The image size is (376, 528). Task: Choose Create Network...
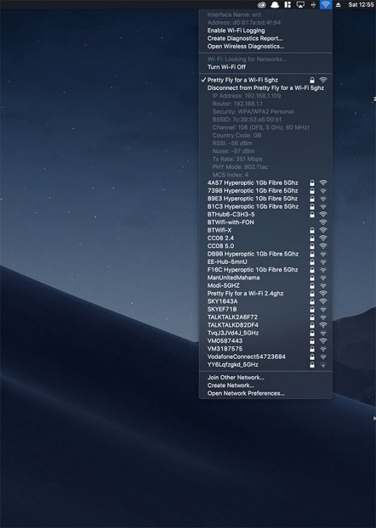point(265,386)
